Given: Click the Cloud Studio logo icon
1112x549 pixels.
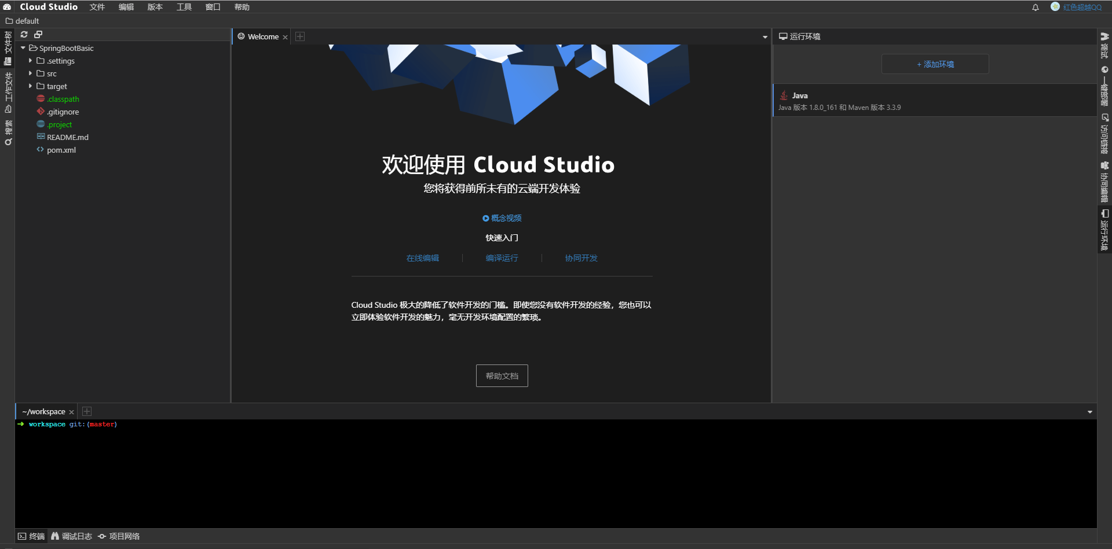Looking at the screenshot, I should [7, 7].
